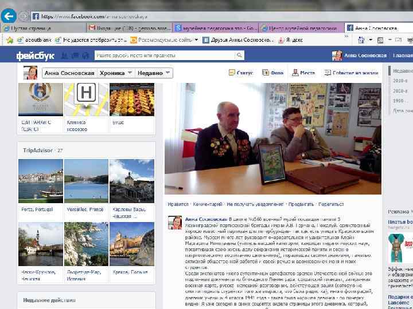Click the Событие из жизни life event button
The image size is (413, 309).
click(352, 73)
